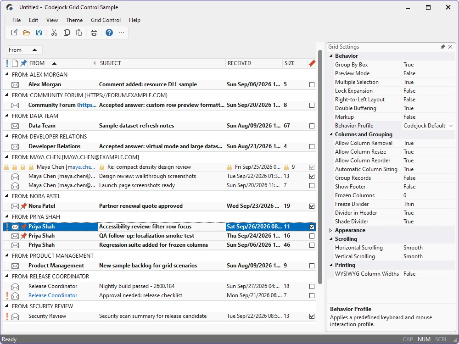
Task: Click pin icon on QA follow-up row
Action: (24, 236)
